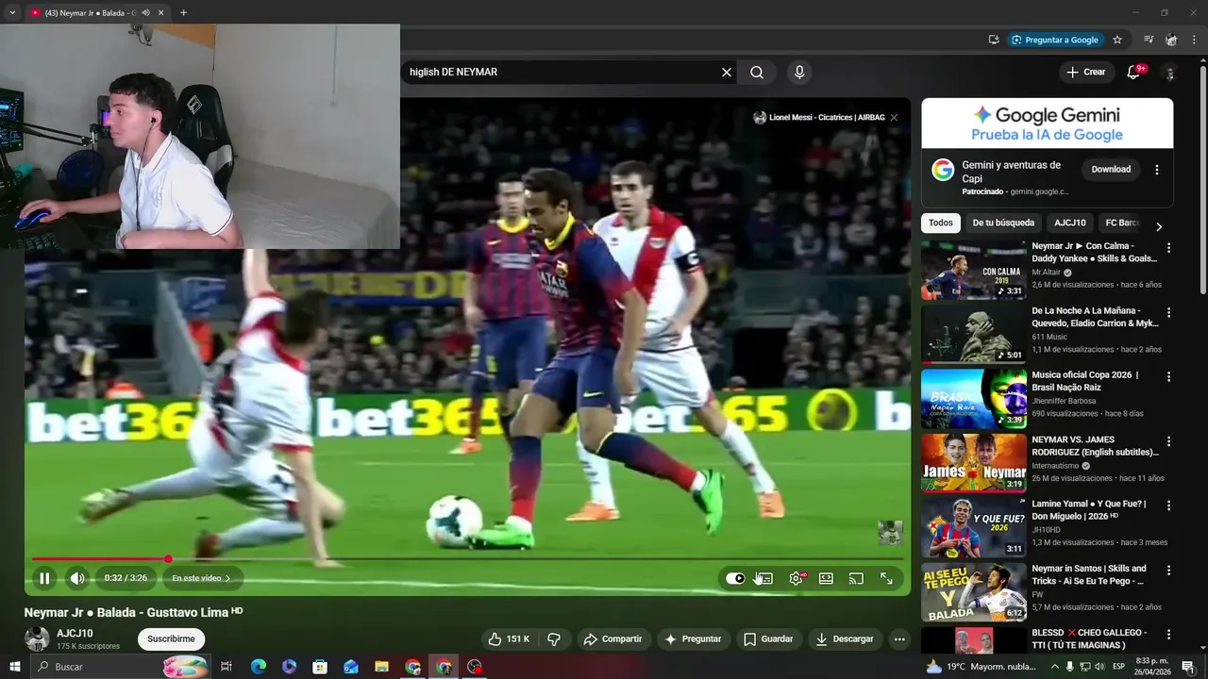The width and height of the screenshot is (1208, 679).
Task: Open Chrome media controls icon
Action: tap(1149, 40)
